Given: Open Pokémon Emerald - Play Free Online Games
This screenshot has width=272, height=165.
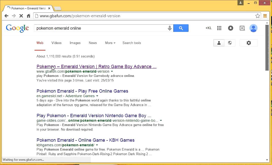Looking at the screenshot, I should click(x=82, y=91).
